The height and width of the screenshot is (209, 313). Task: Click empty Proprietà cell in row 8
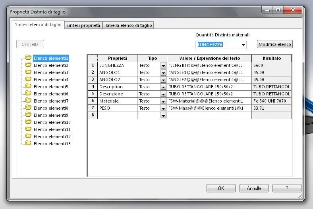pyautogui.click(x=118, y=116)
